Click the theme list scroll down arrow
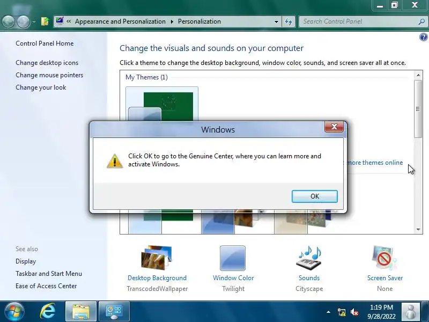Screen dimensions: 429x322 [418, 230]
